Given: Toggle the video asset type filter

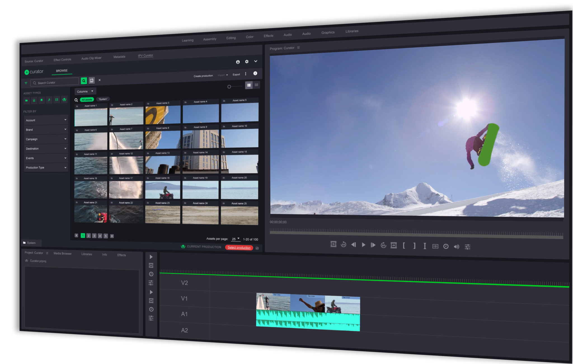Looking at the screenshot, I should [27, 100].
